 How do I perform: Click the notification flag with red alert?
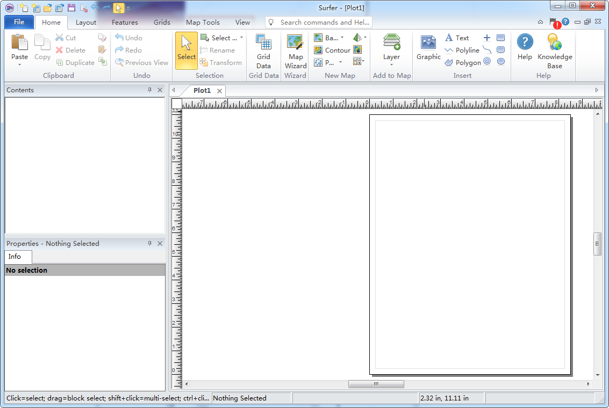[555, 23]
